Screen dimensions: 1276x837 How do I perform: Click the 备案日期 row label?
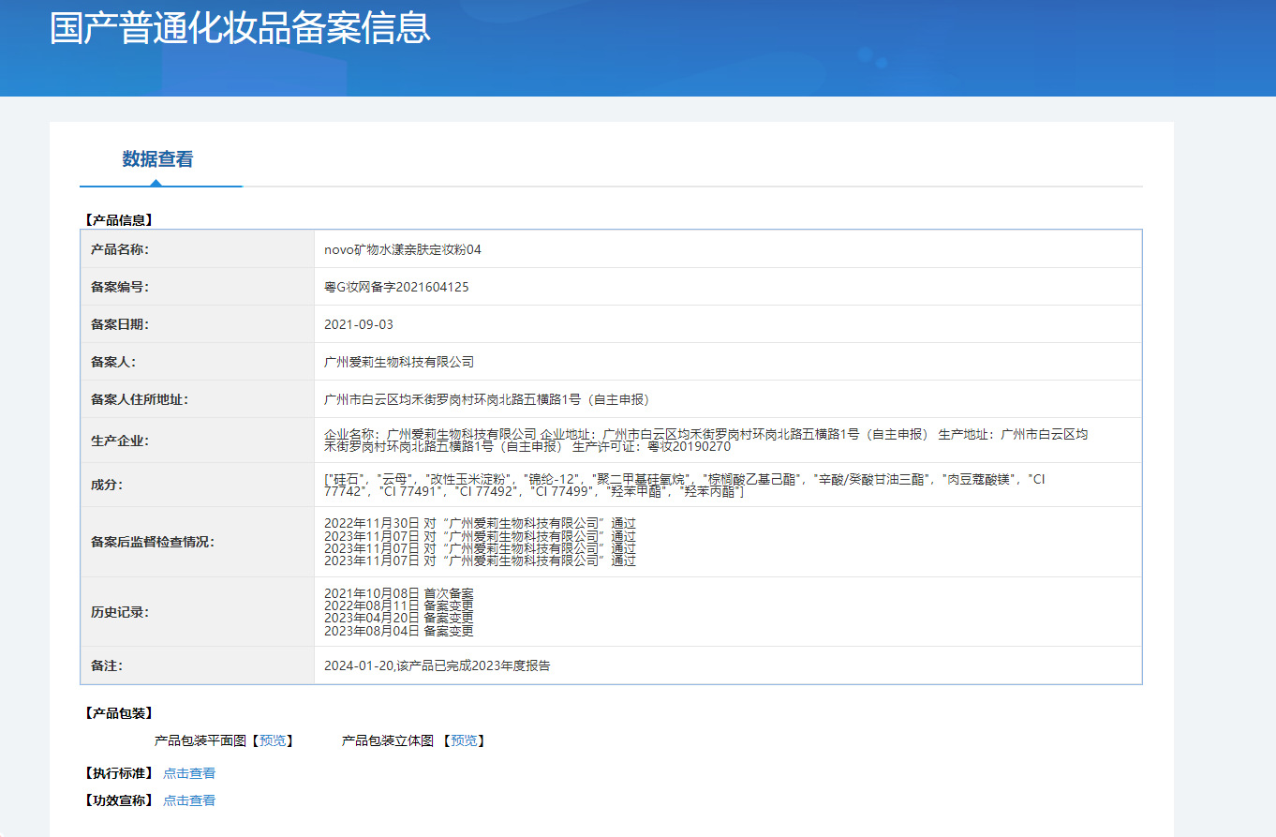pos(120,325)
